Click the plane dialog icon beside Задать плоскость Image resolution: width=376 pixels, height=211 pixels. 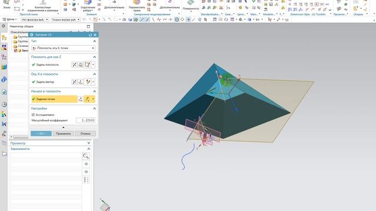point(80,64)
